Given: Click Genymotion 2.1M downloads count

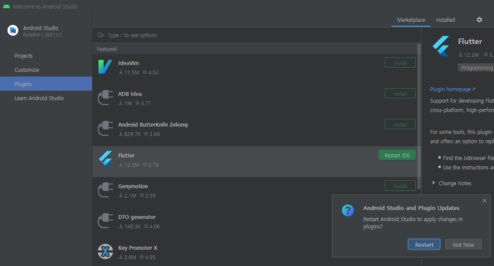Looking at the screenshot, I should (127, 195).
